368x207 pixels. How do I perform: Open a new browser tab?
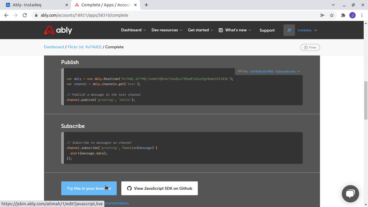click(146, 5)
